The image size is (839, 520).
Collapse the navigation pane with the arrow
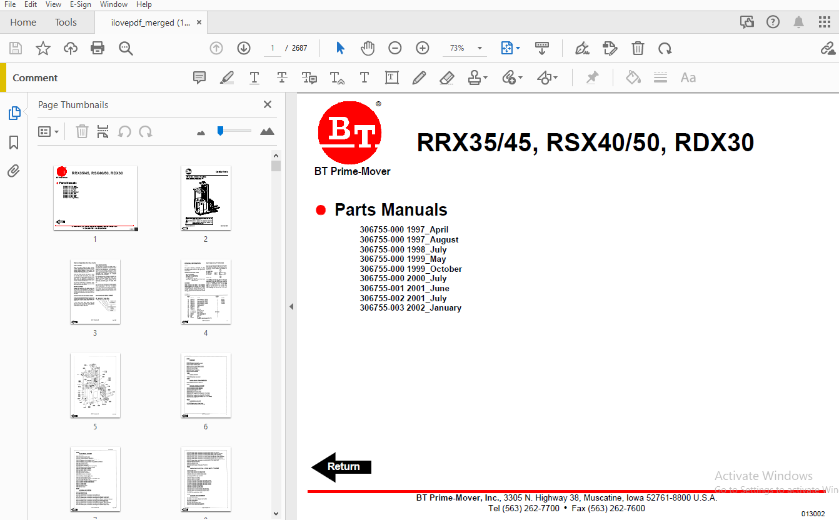pos(291,306)
